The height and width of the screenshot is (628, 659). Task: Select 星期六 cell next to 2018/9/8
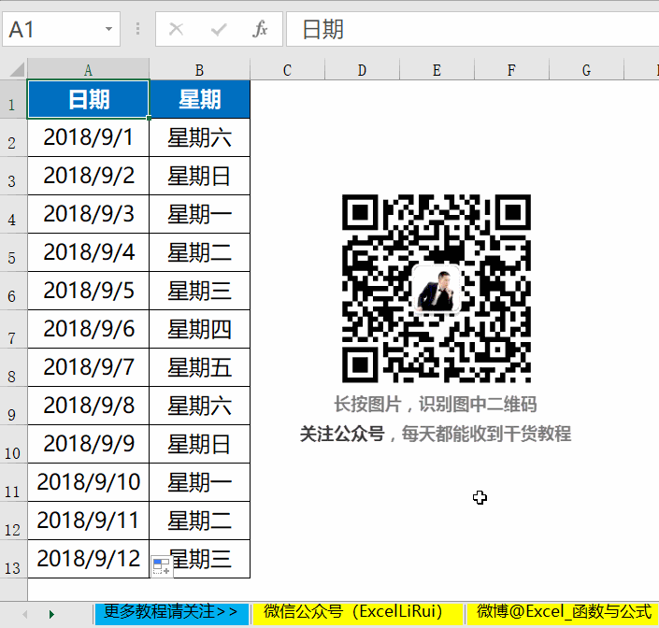[200, 406]
